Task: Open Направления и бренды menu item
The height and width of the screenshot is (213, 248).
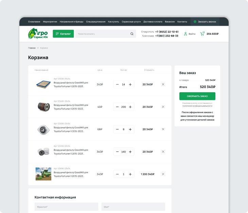Action: click(x=71, y=22)
